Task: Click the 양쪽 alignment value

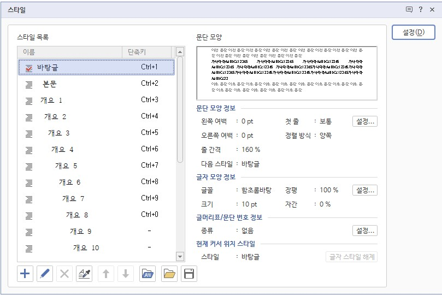Action: pyautogui.click(x=325, y=135)
